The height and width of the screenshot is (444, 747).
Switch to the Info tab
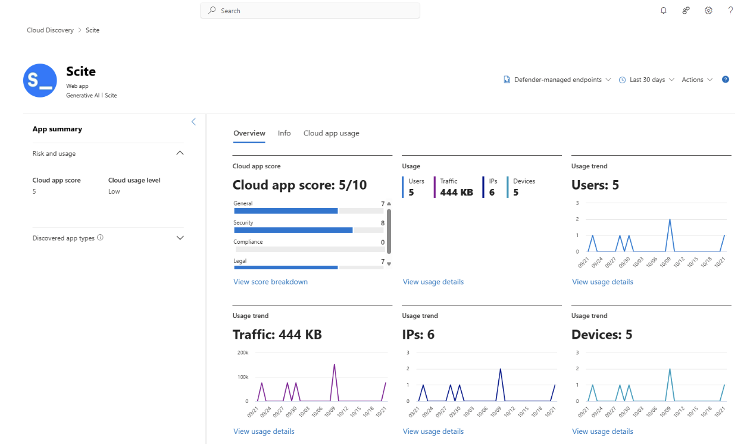coord(285,133)
